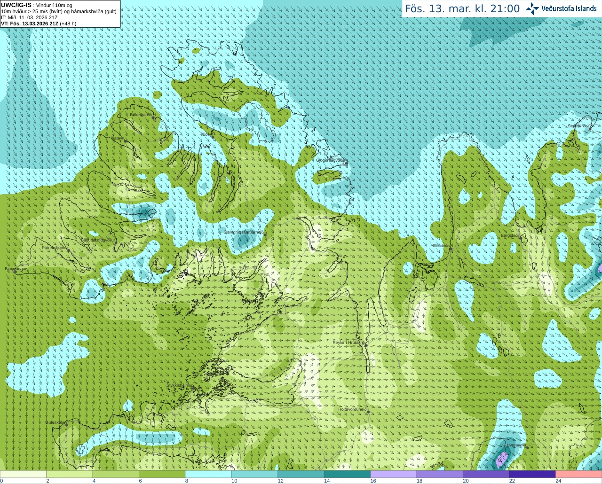Click the legend value '20'
This screenshot has height=484, width=602.
coord(466,481)
